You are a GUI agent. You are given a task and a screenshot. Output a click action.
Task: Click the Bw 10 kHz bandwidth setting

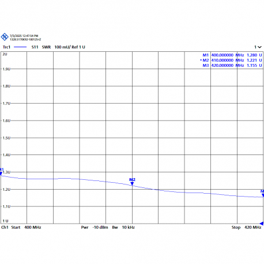coord(123,228)
